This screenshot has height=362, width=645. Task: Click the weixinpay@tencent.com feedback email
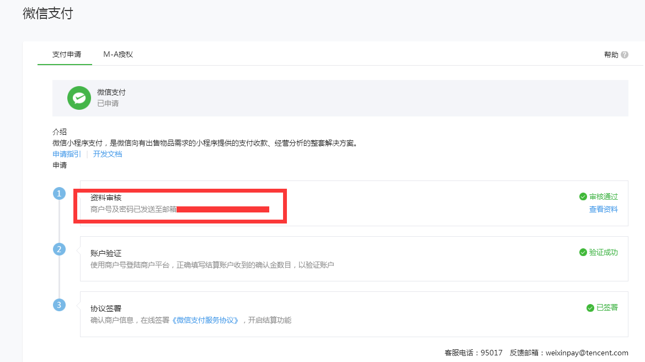point(587,353)
